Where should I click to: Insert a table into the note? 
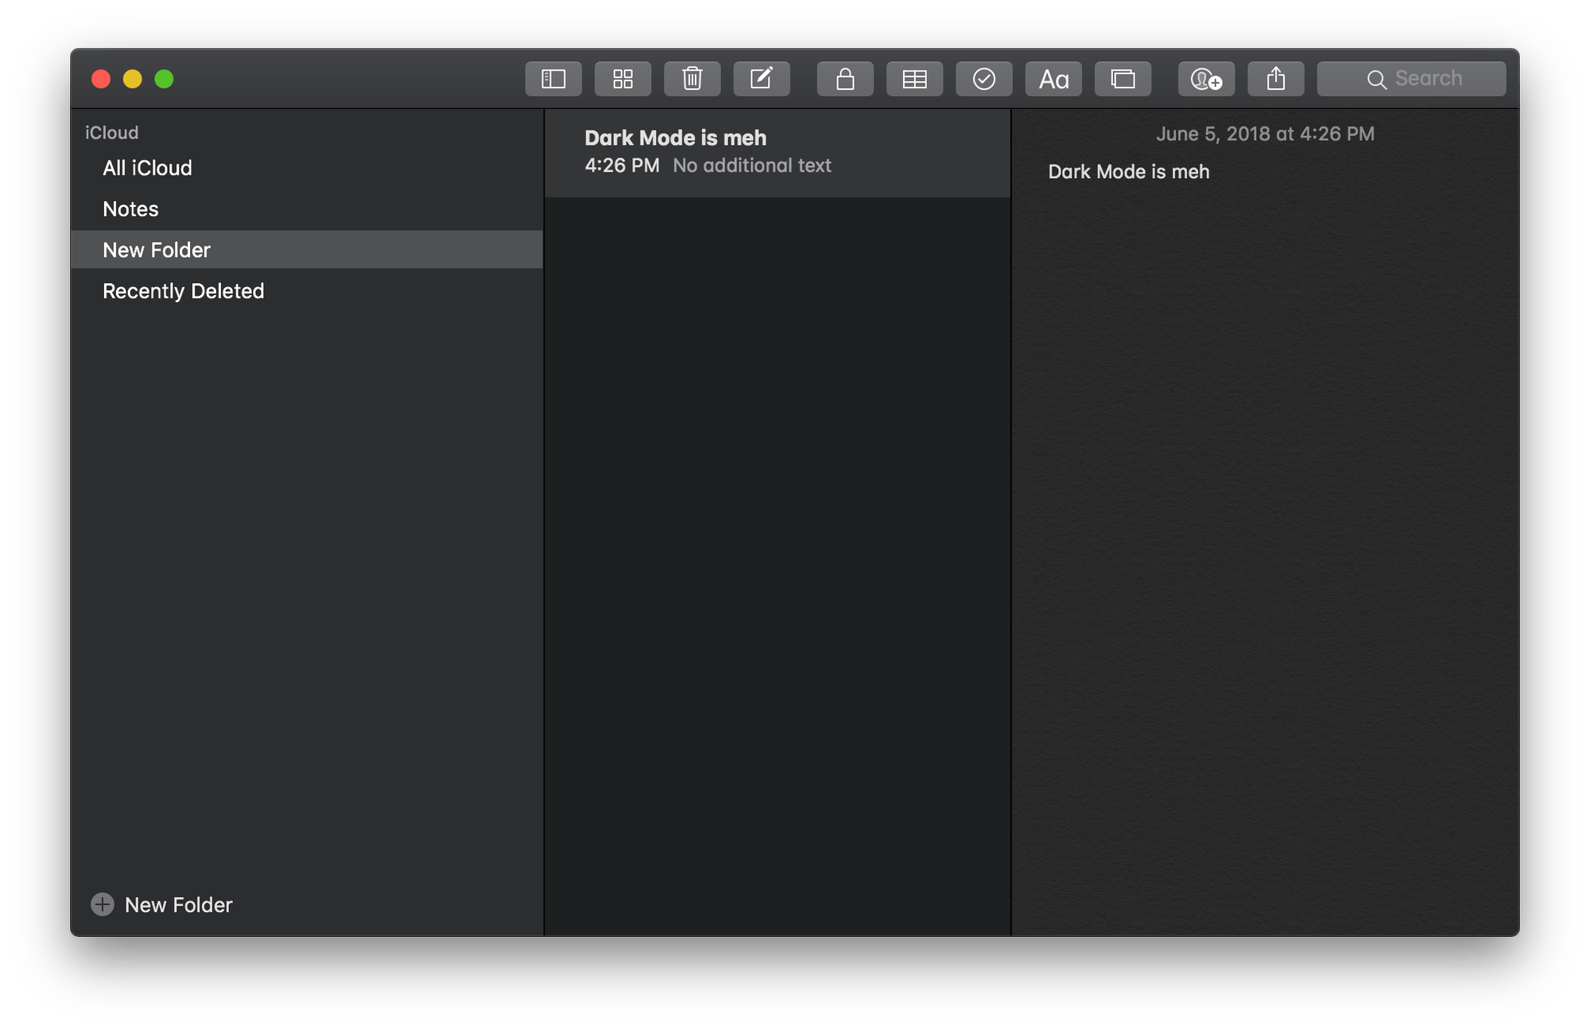point(914,78)
